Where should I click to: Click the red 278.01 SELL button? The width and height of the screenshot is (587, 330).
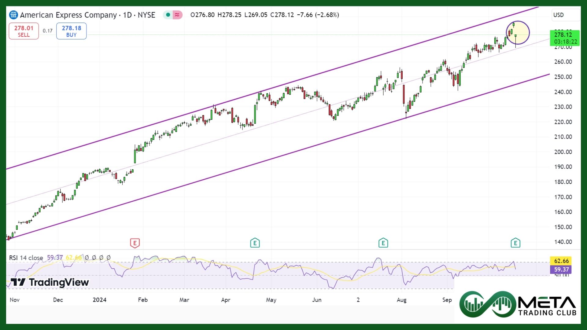tap(24, 31)
